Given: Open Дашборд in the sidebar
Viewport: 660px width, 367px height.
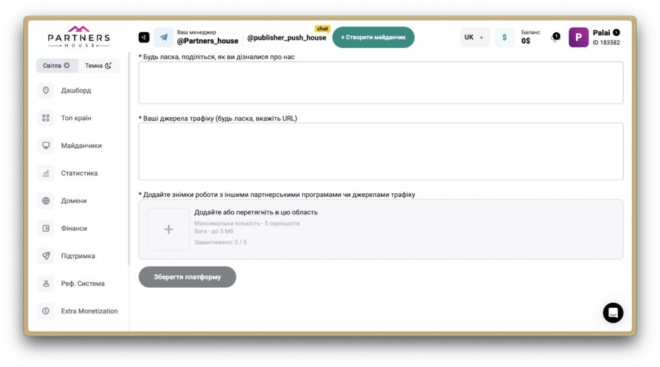Looking at the screenshot, I should tap(76, 91).
